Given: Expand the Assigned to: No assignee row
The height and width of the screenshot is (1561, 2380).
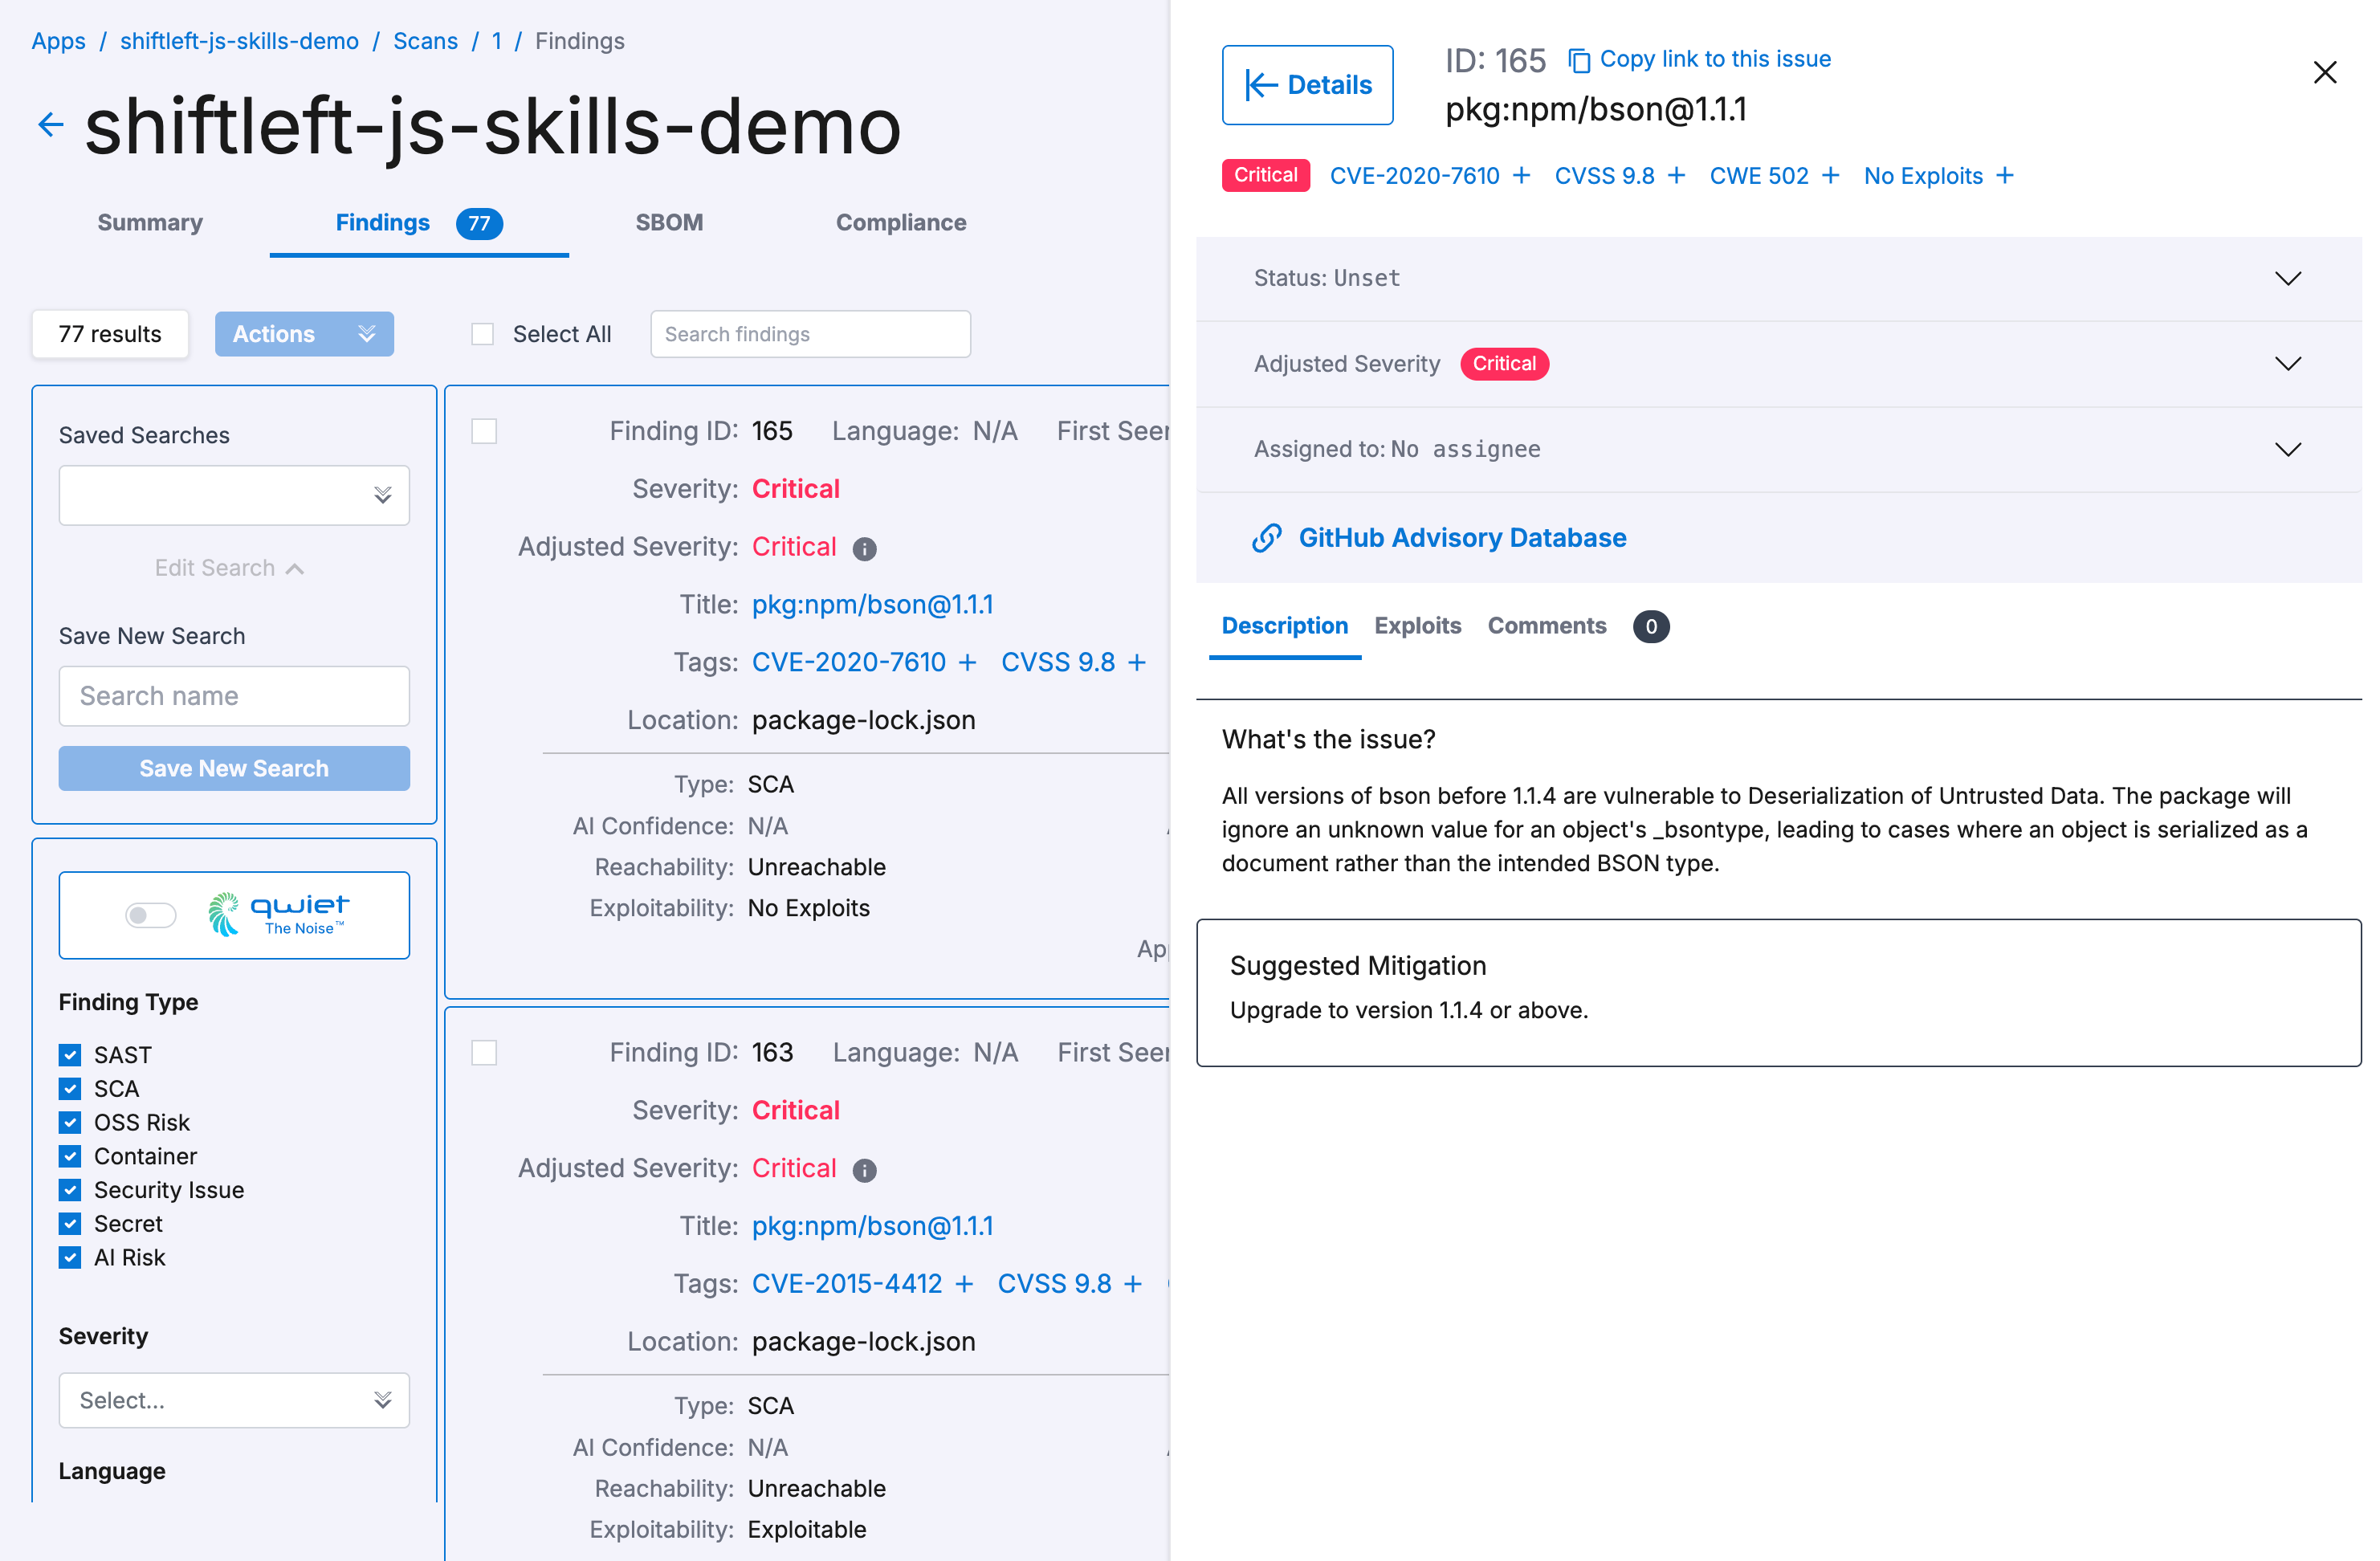Looking at the screenshot, I should click(x=1778, y=449).
